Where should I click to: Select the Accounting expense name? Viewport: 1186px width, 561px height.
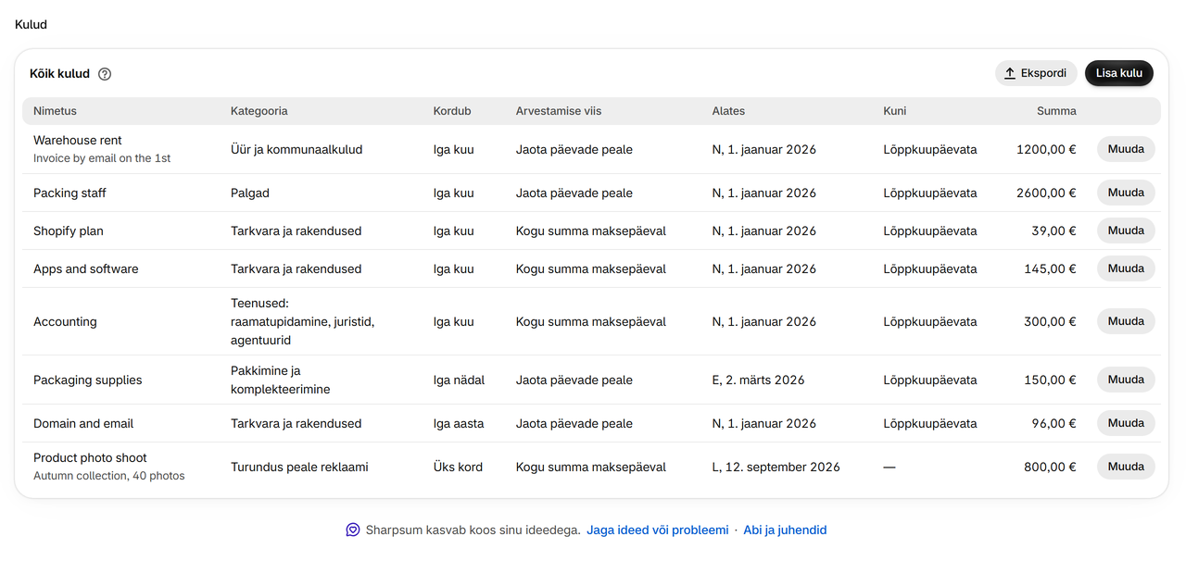click(65, 321)
